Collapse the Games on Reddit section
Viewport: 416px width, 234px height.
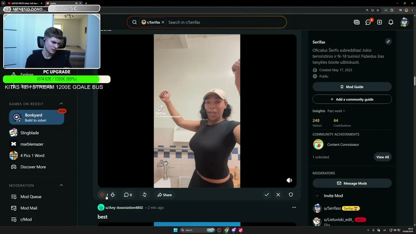[x=61, y=104]
